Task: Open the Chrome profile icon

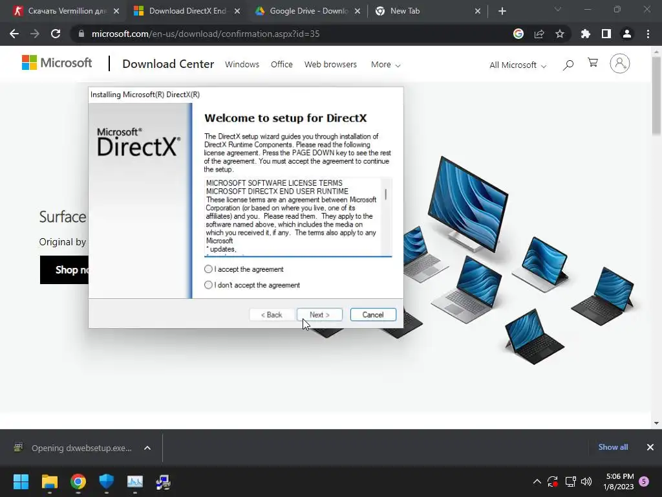Action: [627, 34]
